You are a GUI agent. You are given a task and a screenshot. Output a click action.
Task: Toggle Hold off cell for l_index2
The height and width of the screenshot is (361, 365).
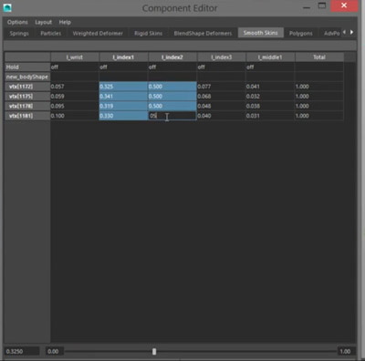(x=172, y=67)
